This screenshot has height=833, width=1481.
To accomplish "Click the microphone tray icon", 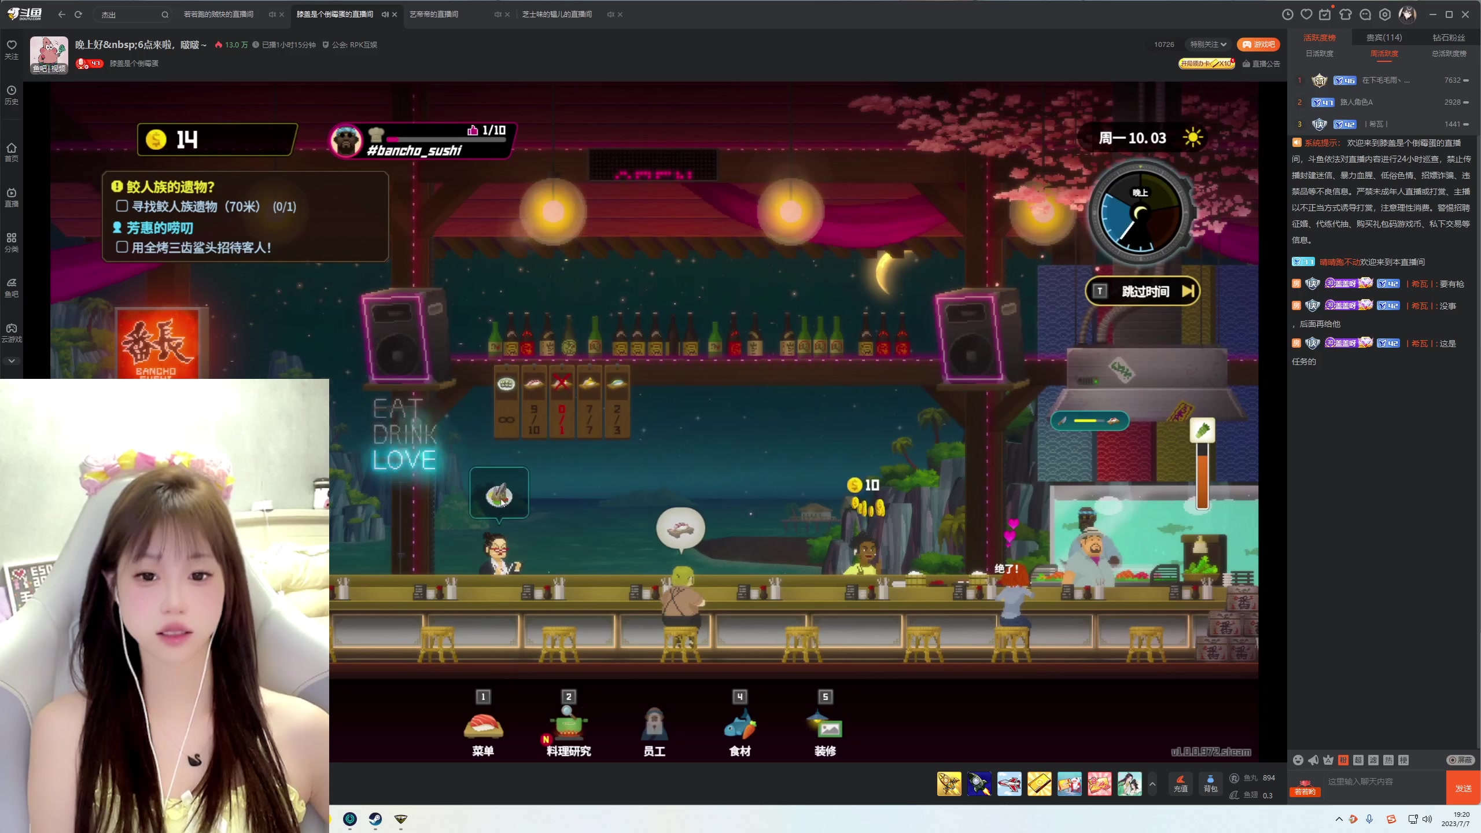I will (x=1369, y=819).
